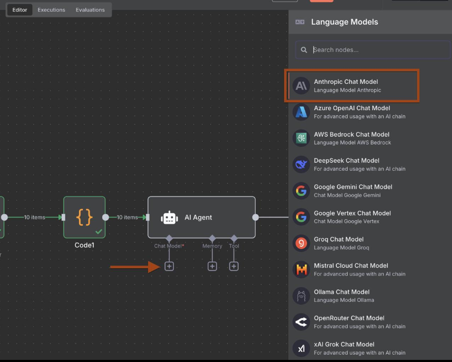Select the Google Gemini Chat Model icon
The height and width of the screenshot is (362, 452).
tap(301, 191)
